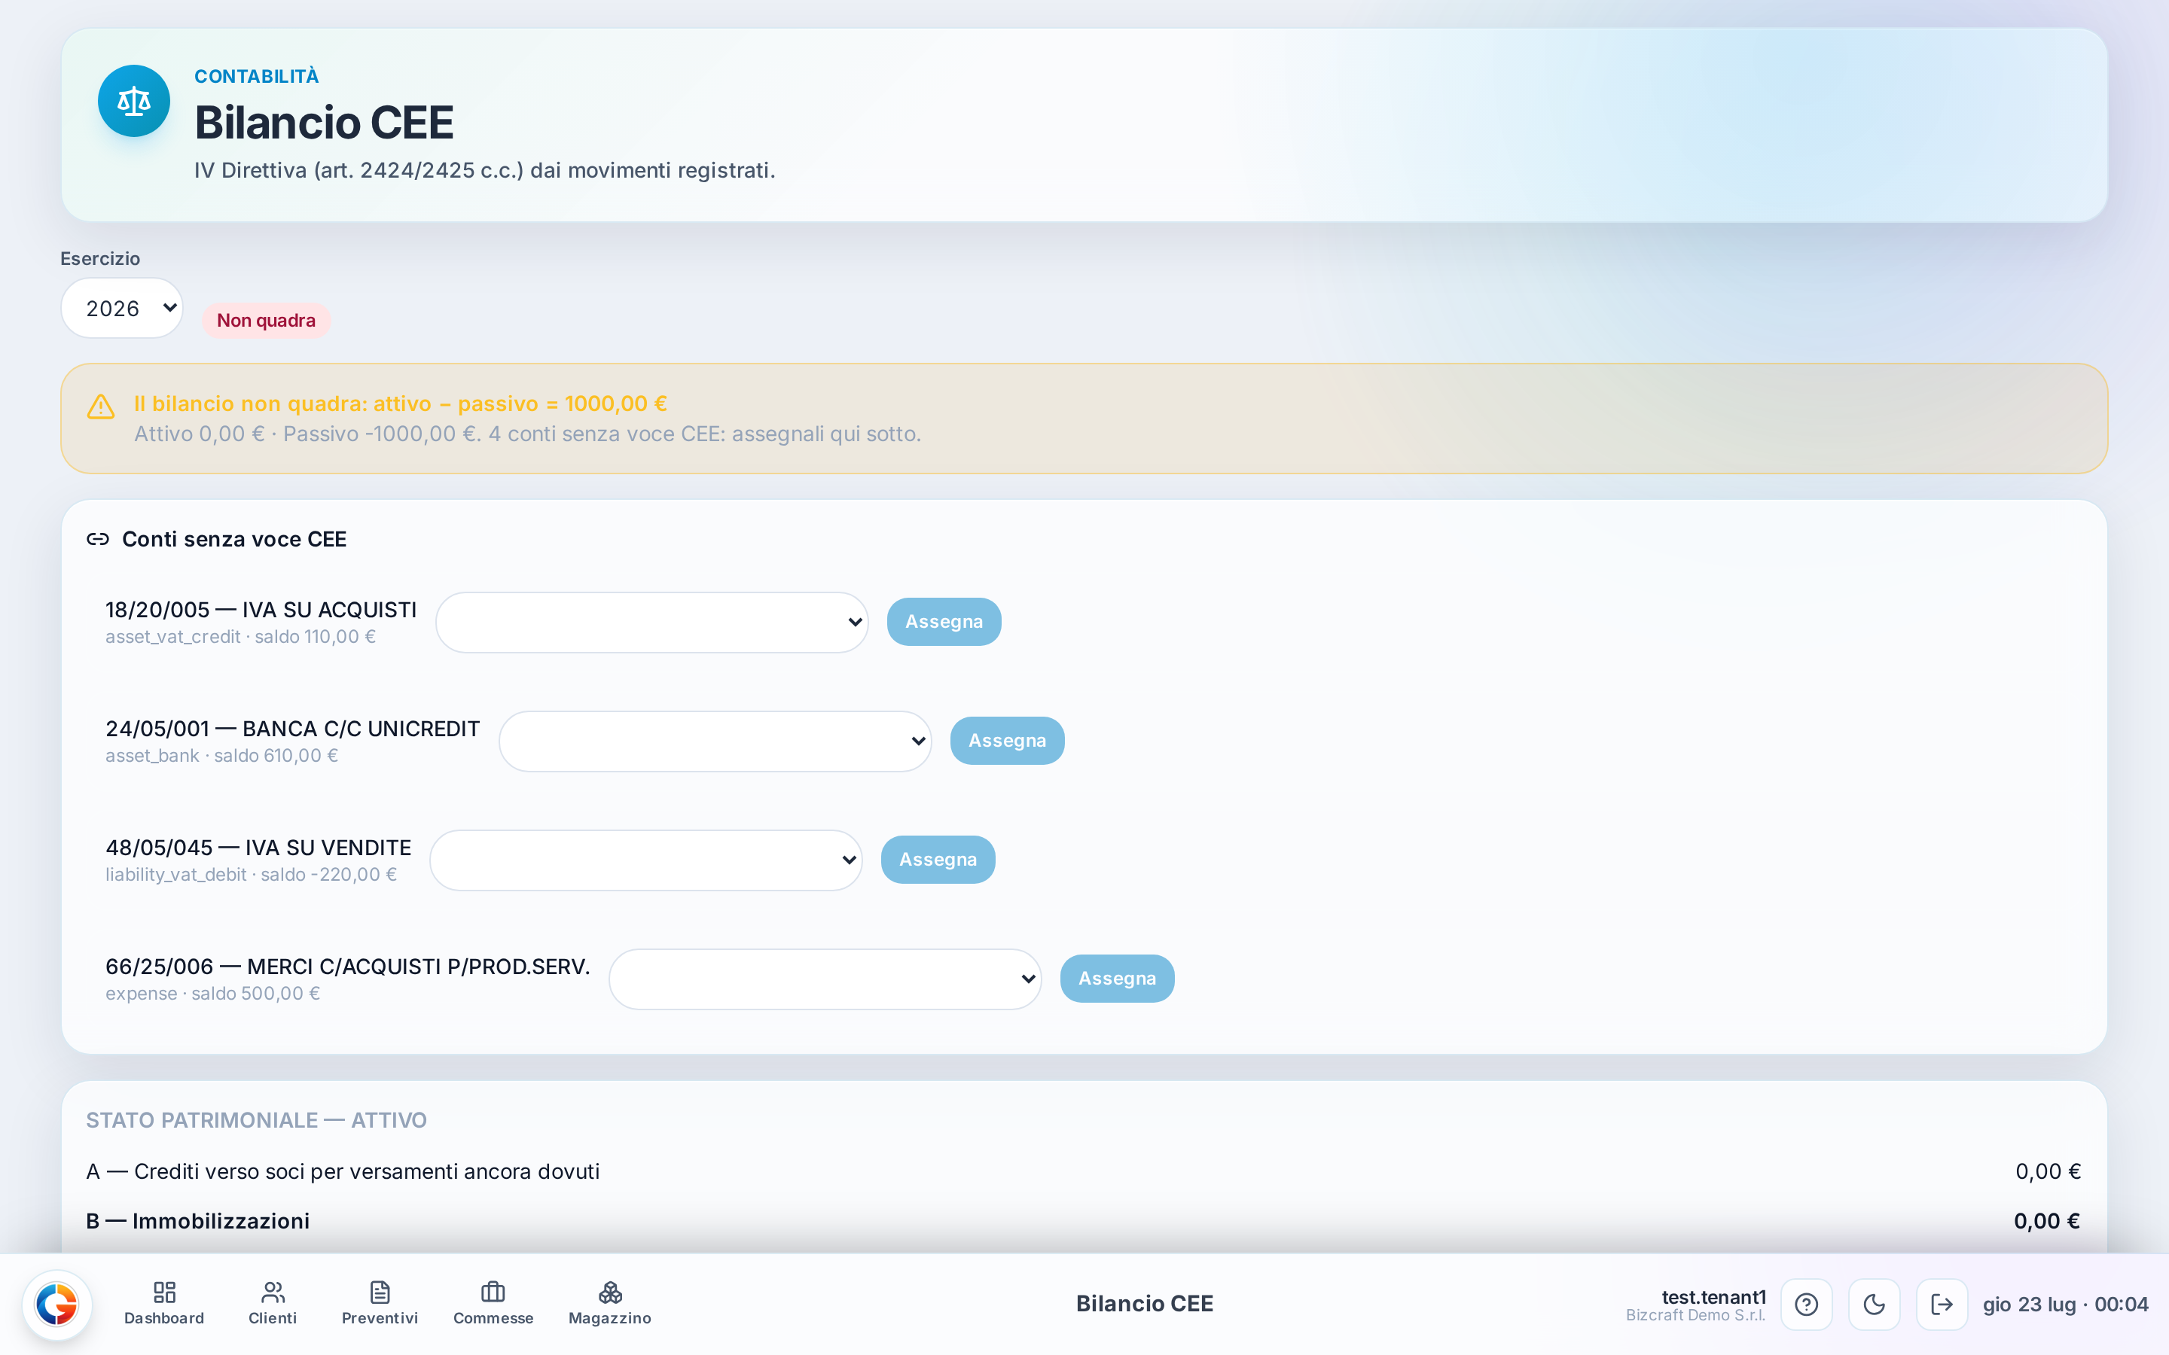The width and height of the screenshot is (2169, 1355).
Task: Click the liability_vat_debit saldo -220,00 € line
Action: coord(251,875)
